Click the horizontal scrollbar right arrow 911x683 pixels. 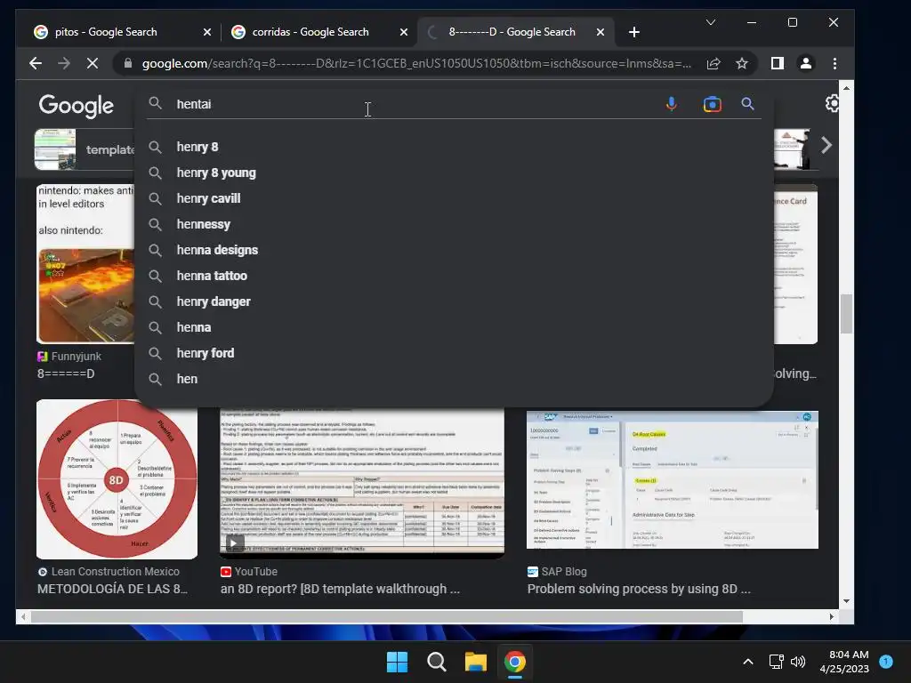[x=832, y=617]
